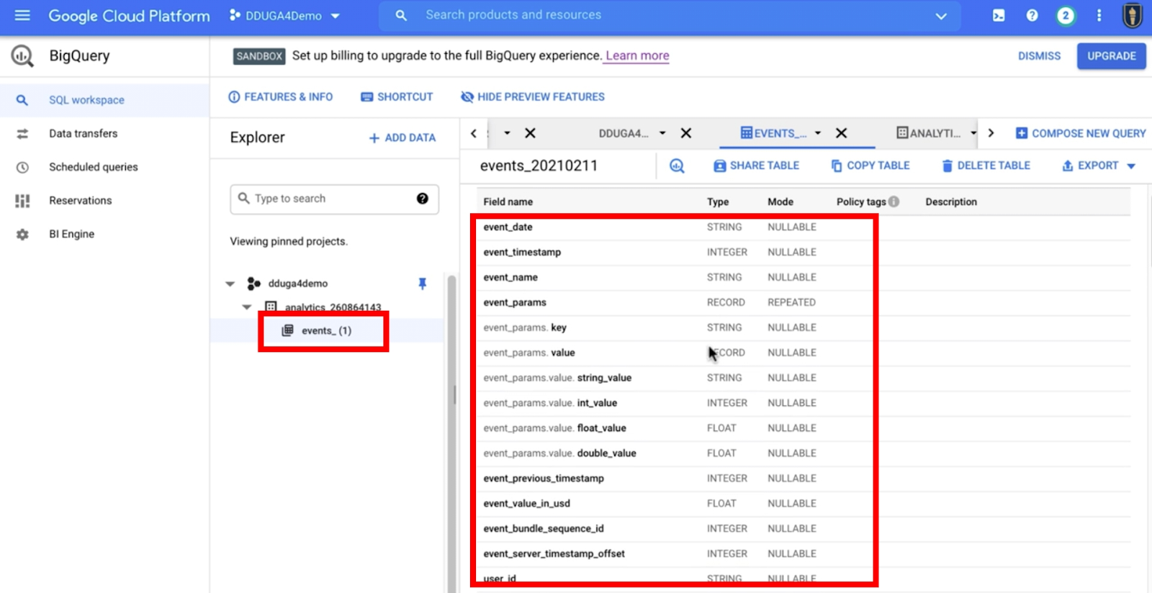
Task: Click COPY TABLE button
Action: tap(870, 166)
